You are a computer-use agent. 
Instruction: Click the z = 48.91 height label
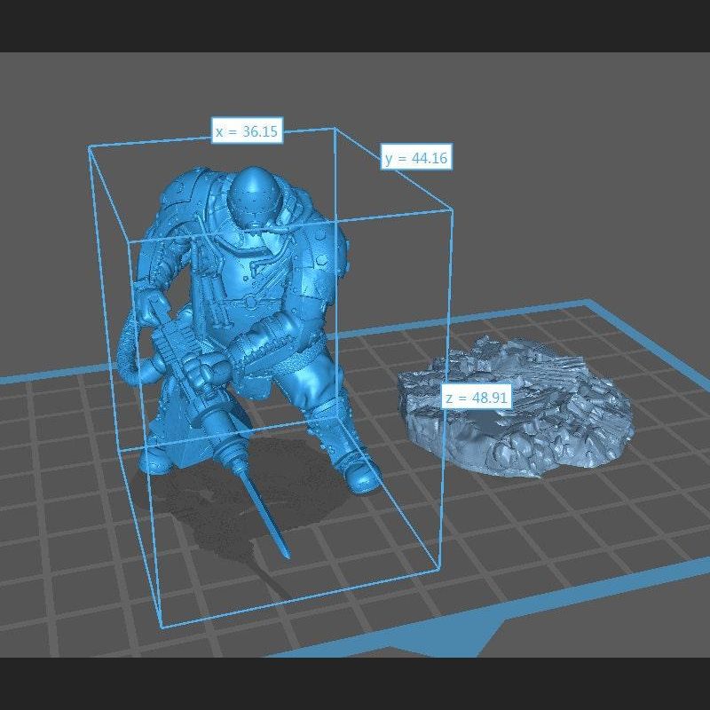[x=476, y=398]
